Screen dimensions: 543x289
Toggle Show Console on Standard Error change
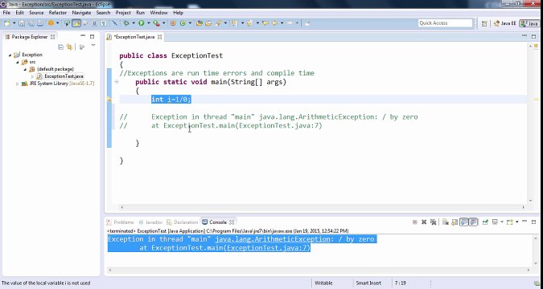tap(473, 222)
